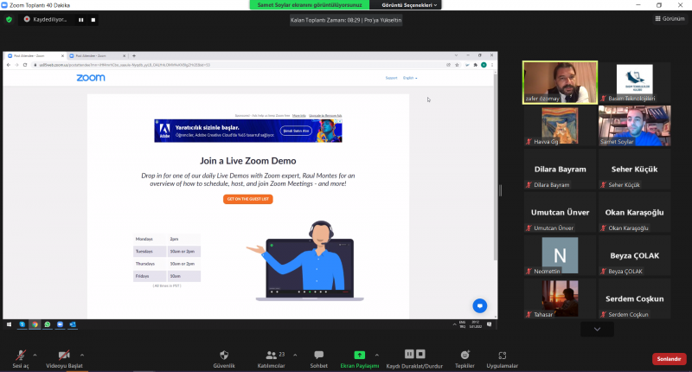This screenshot has height=372, width=692.
Task: Expand options arrow beside Katılımcılar
Action: (x=295, y=355)
